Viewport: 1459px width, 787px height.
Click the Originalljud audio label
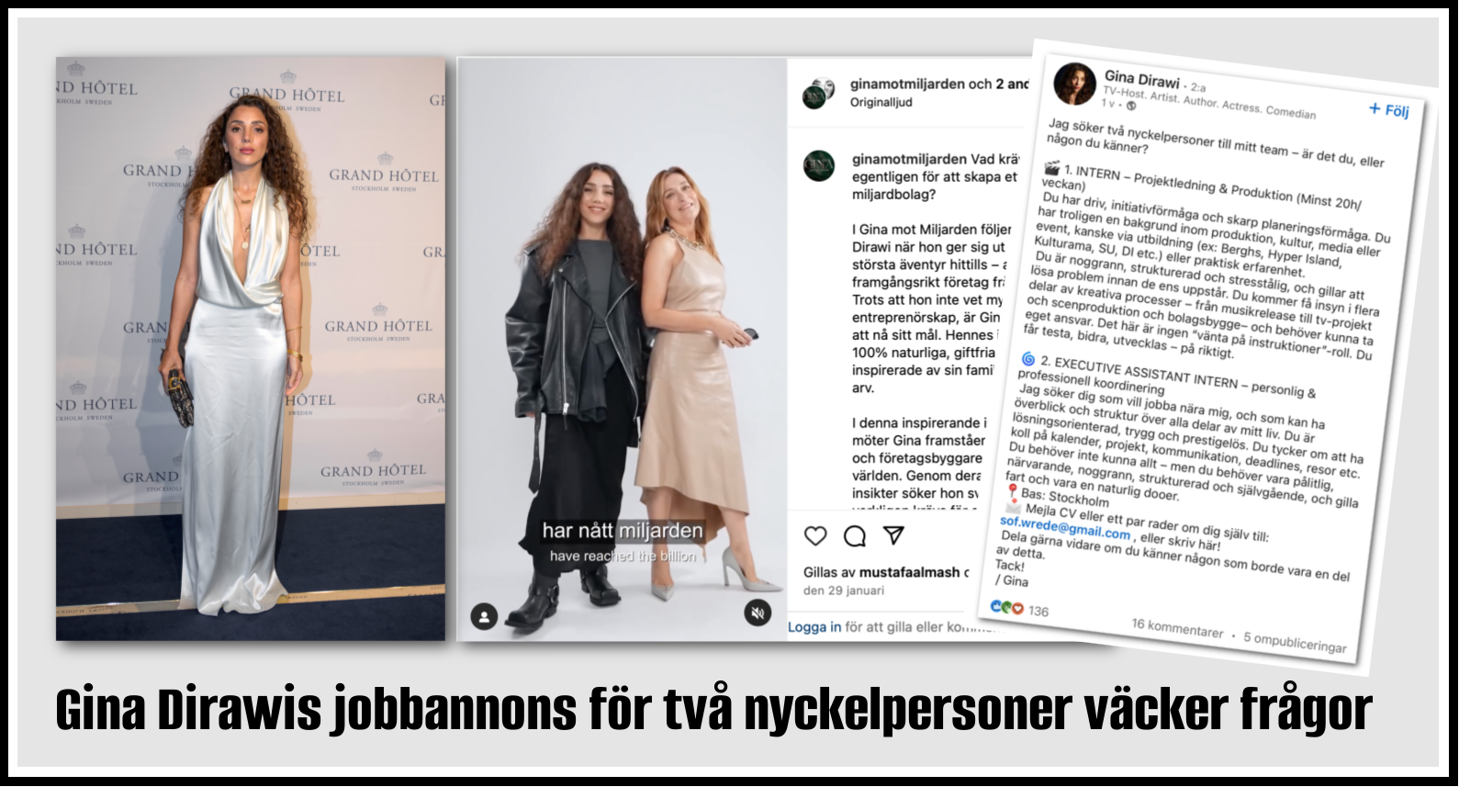(x=881, y=102)
